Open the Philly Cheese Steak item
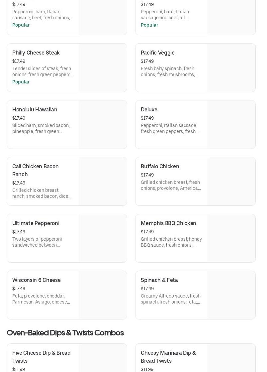This screenshot has height=372, width=267. pos(36,53)
